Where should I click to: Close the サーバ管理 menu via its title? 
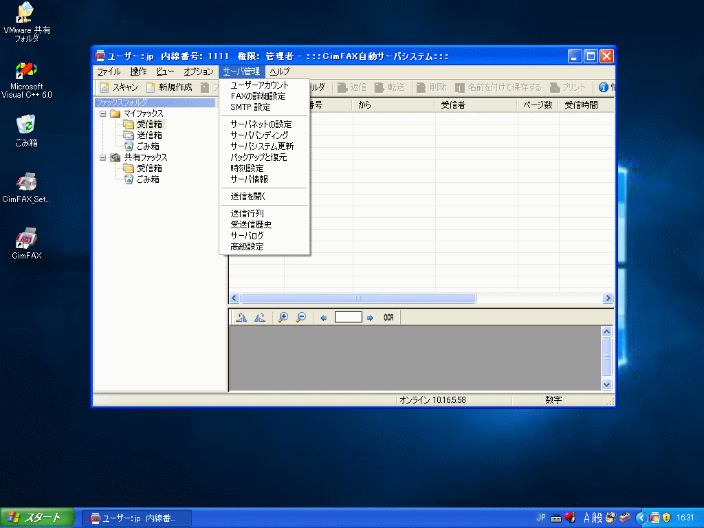click(241, 71)
